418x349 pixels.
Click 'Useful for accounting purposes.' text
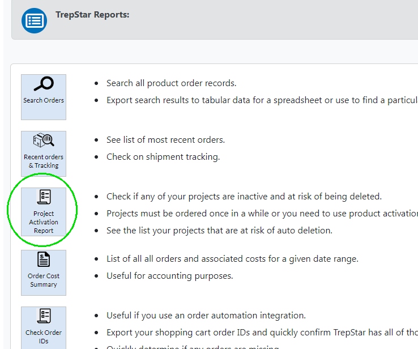pos(170,276)
